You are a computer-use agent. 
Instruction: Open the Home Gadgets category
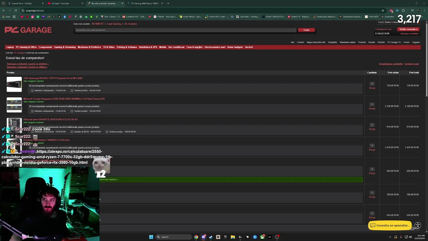(x=235, y=47)
